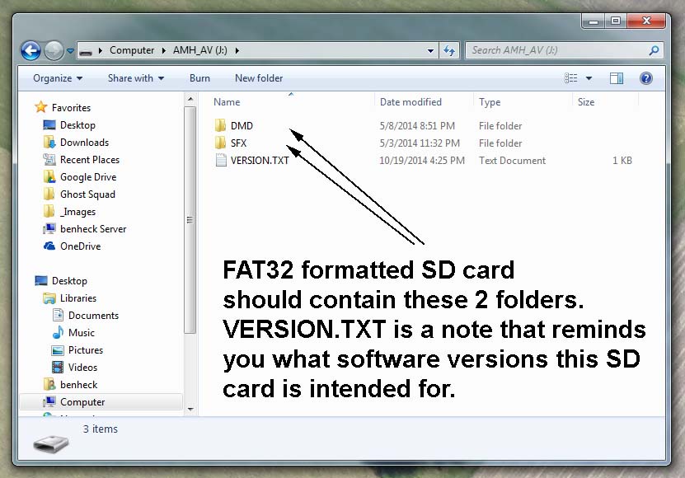Click the refresh button beside address bar

pyautogui.click(x=450, y=50)
